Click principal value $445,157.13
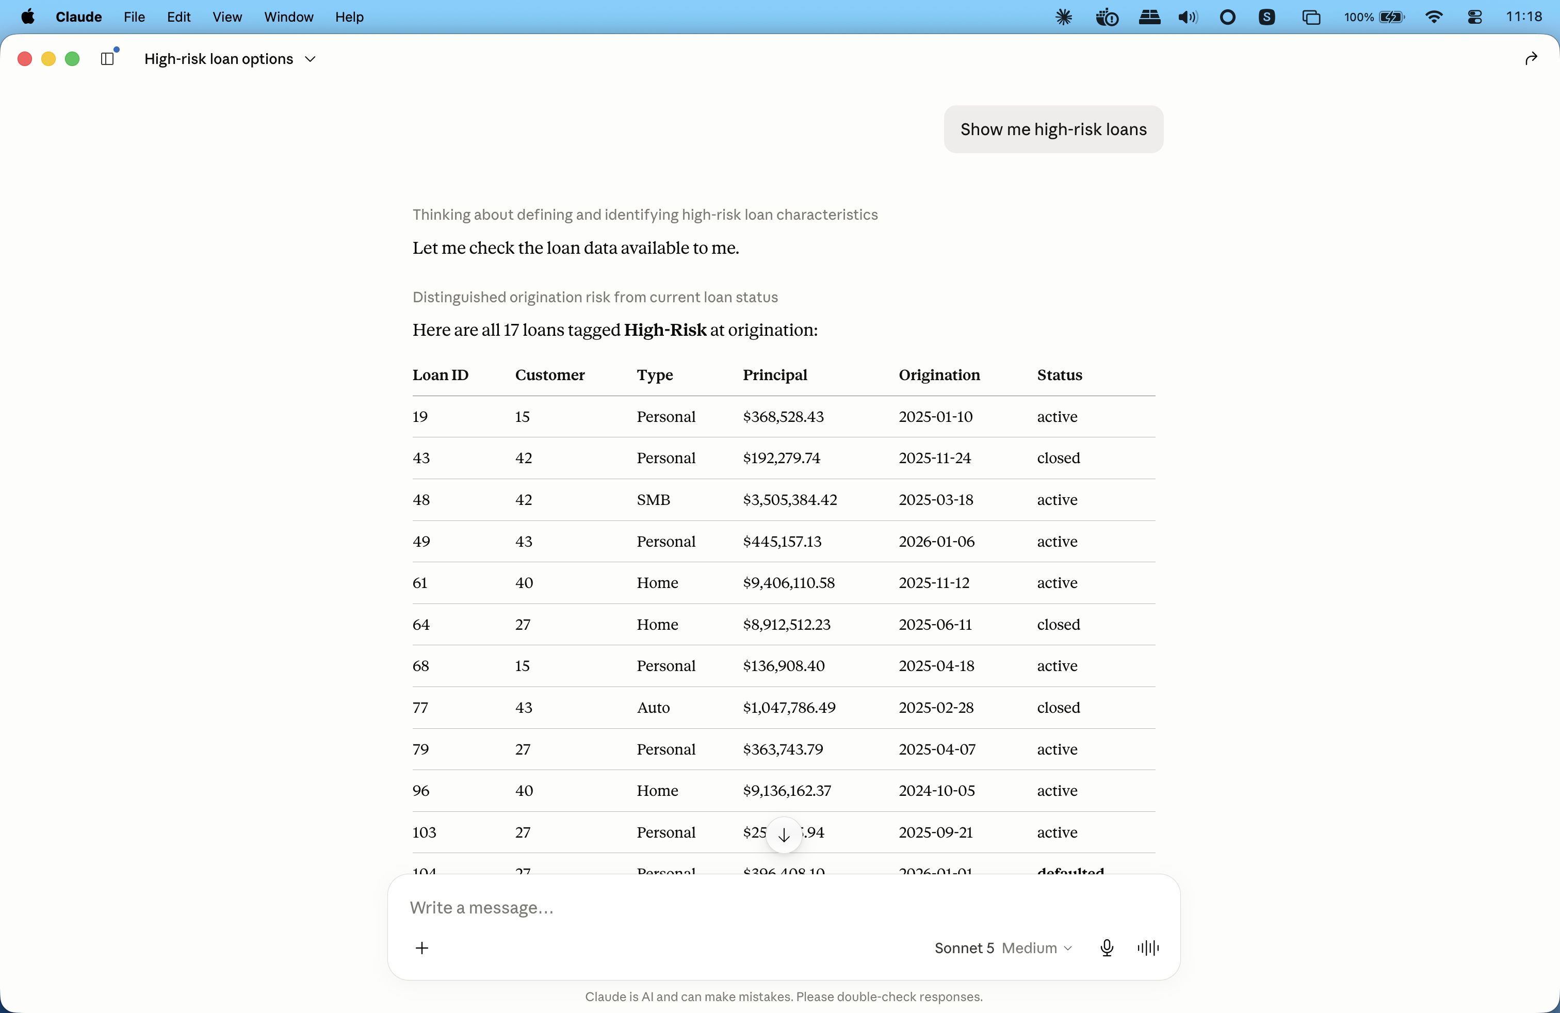This screenshot has width=1560, height=1013. pos(782,541)
